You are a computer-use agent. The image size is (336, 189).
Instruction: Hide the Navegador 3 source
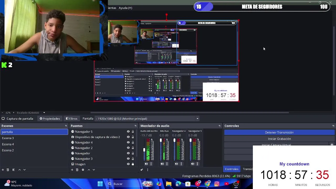128,159
